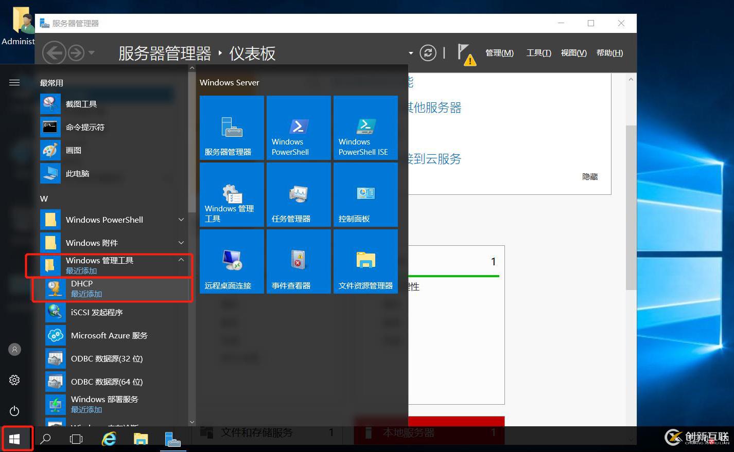The width and height of the screenshot is (734, 452).
Task: Open the dropdown arrow next to refresh
Action: pos(411,53)
